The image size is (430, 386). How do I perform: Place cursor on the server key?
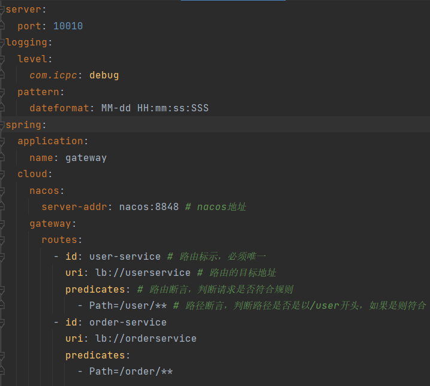point(23,10)
